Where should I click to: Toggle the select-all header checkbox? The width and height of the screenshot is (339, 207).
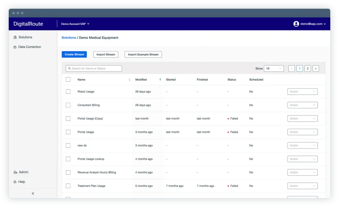68,79
